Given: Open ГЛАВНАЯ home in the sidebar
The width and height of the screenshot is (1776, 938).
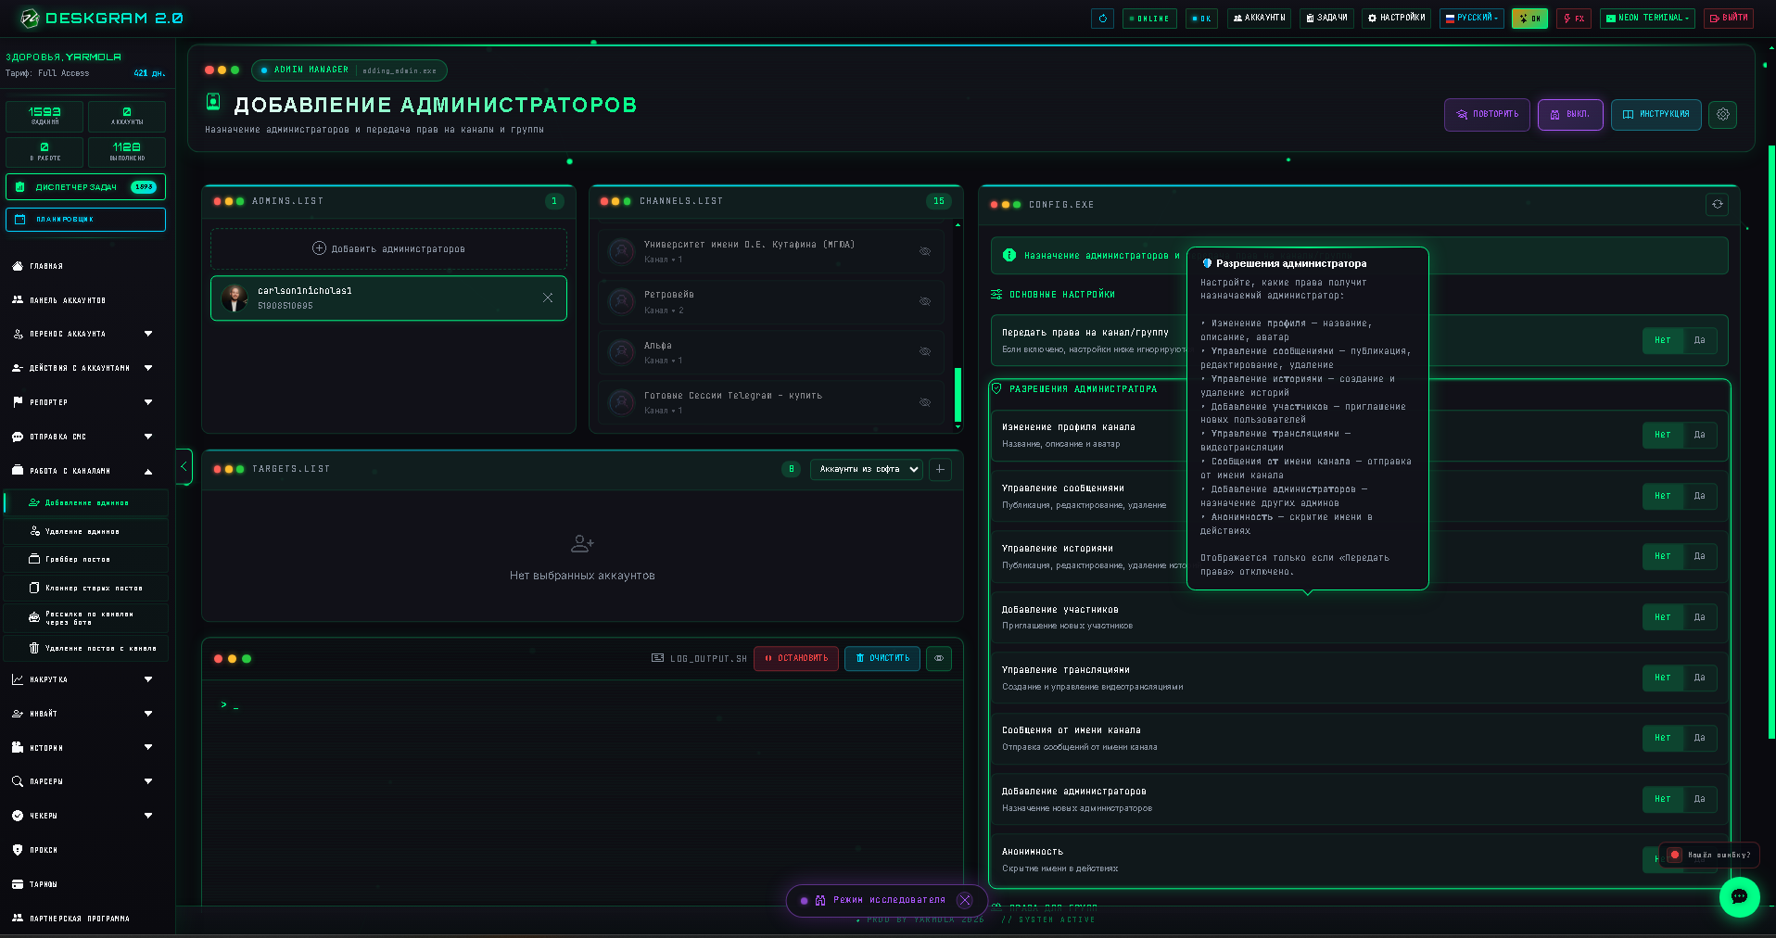Looking at the screenshot, I should [x=46, y=266].
